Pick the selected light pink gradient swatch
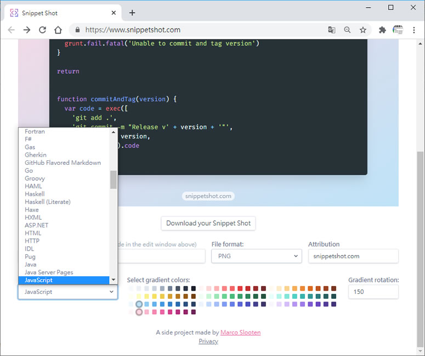Image resolution: width=425 pixels, height=356 pixels. 139,312
